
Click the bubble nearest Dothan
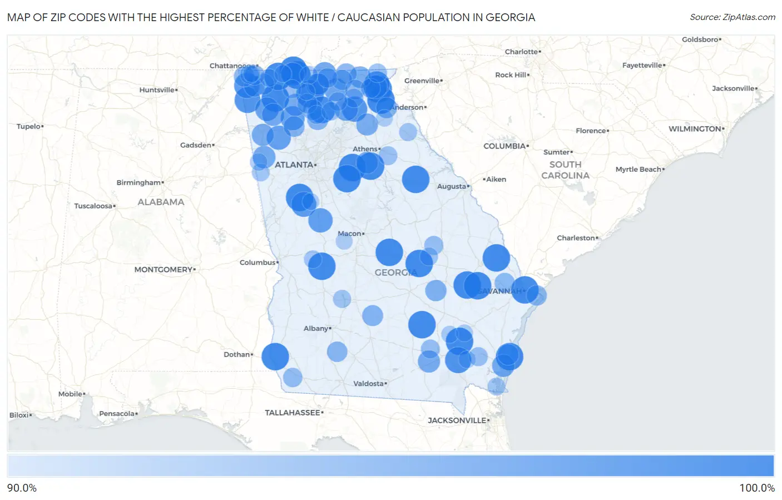(275, 357)
